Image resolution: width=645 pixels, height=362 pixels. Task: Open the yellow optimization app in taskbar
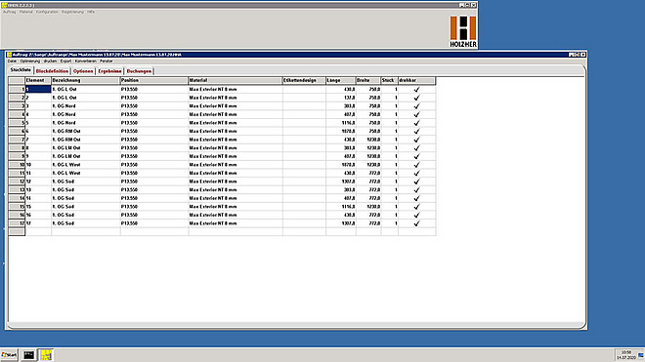click(46, 355)
